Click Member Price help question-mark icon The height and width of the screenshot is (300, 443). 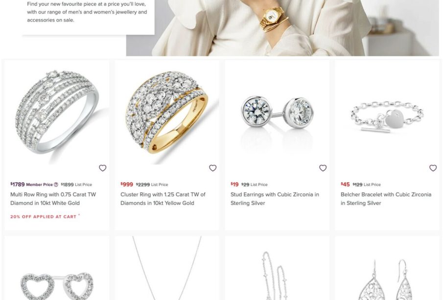click(56, 185)
